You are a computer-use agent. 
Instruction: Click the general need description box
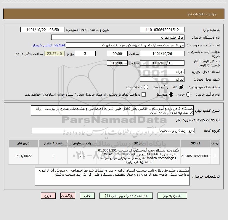(112, 110)
